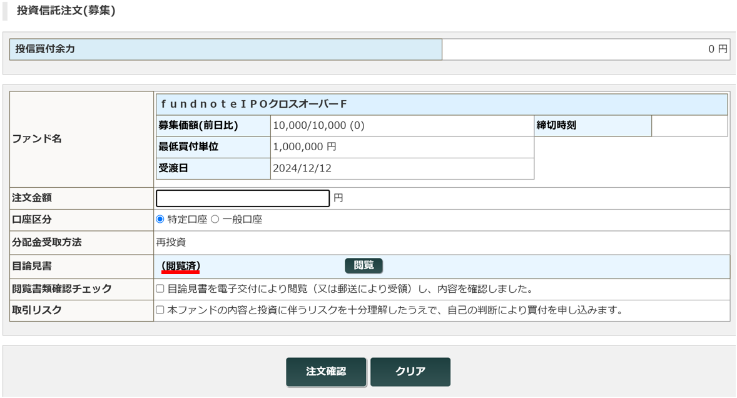737x398 pixels.
Task: Click the 投資信託注文(募集) page heading
Action: [x=66, y=11]
